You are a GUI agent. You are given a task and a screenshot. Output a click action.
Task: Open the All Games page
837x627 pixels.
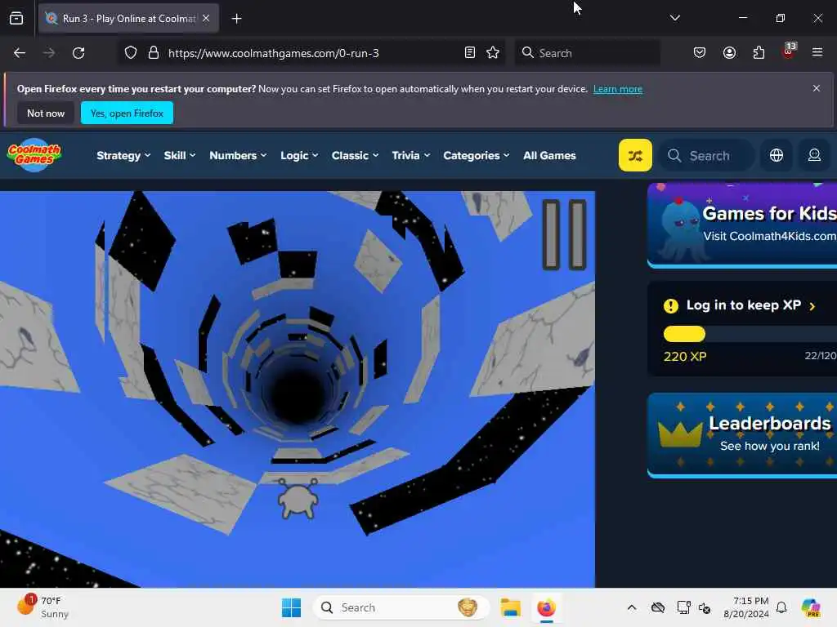click(x=549, y=156)
